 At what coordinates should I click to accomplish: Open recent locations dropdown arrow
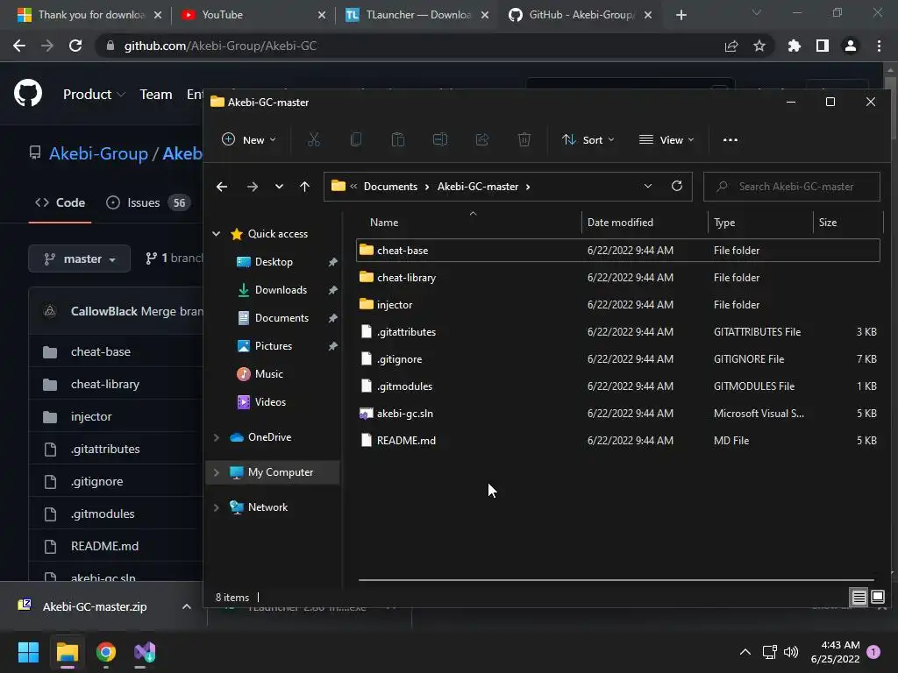pos(279,187)
